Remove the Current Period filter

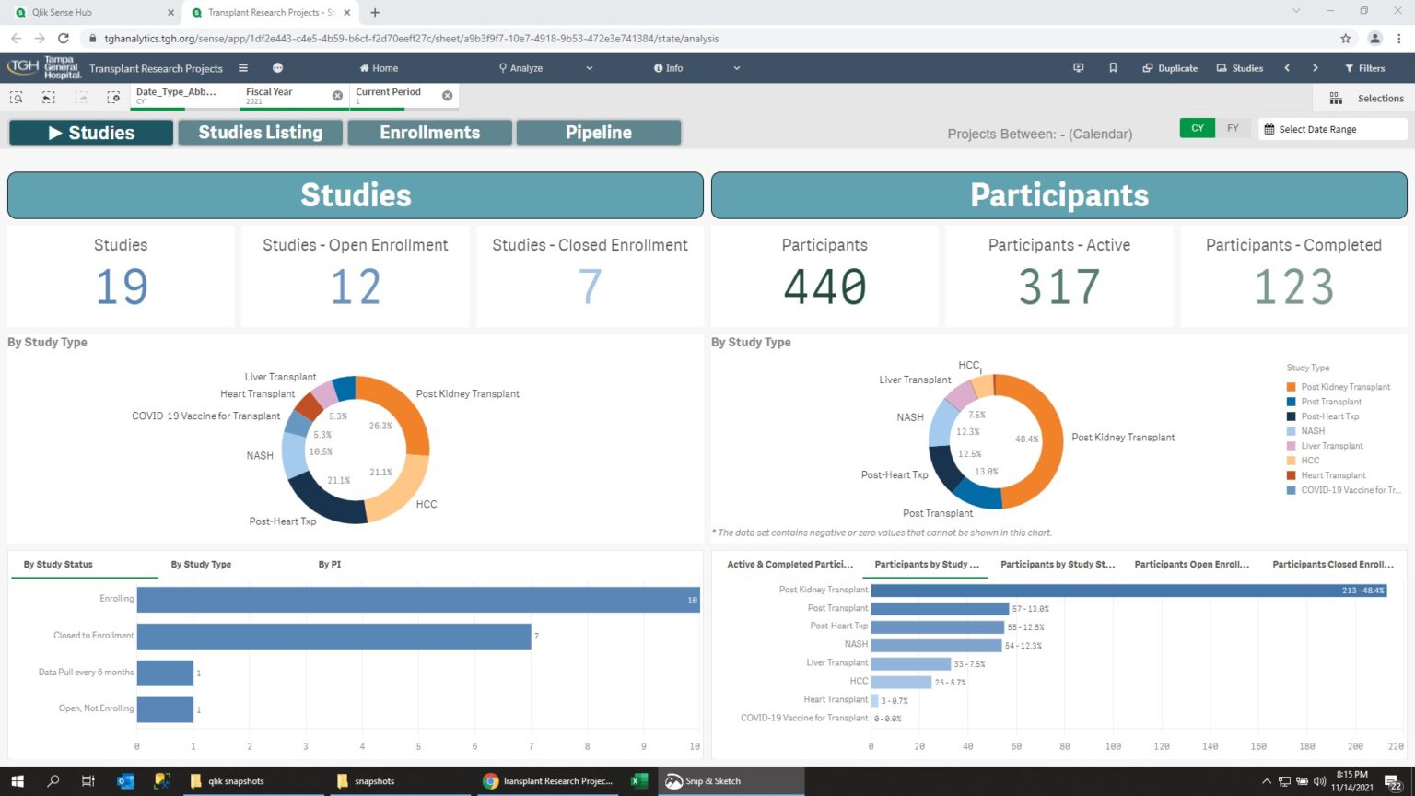(448, 95)
